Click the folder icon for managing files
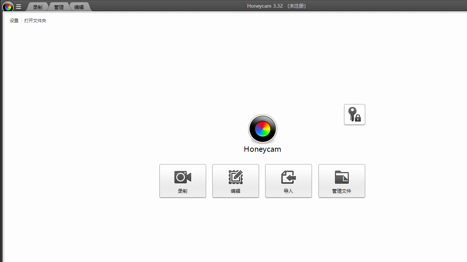 [x=341, y=177]
